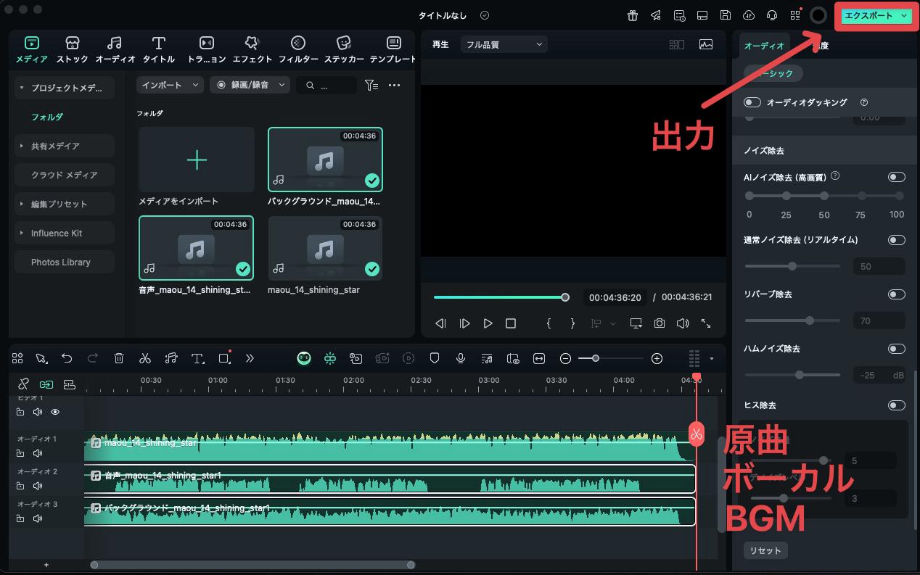Switch to the Titles tab
920x575 pixels.
click(x=158, y=49)
